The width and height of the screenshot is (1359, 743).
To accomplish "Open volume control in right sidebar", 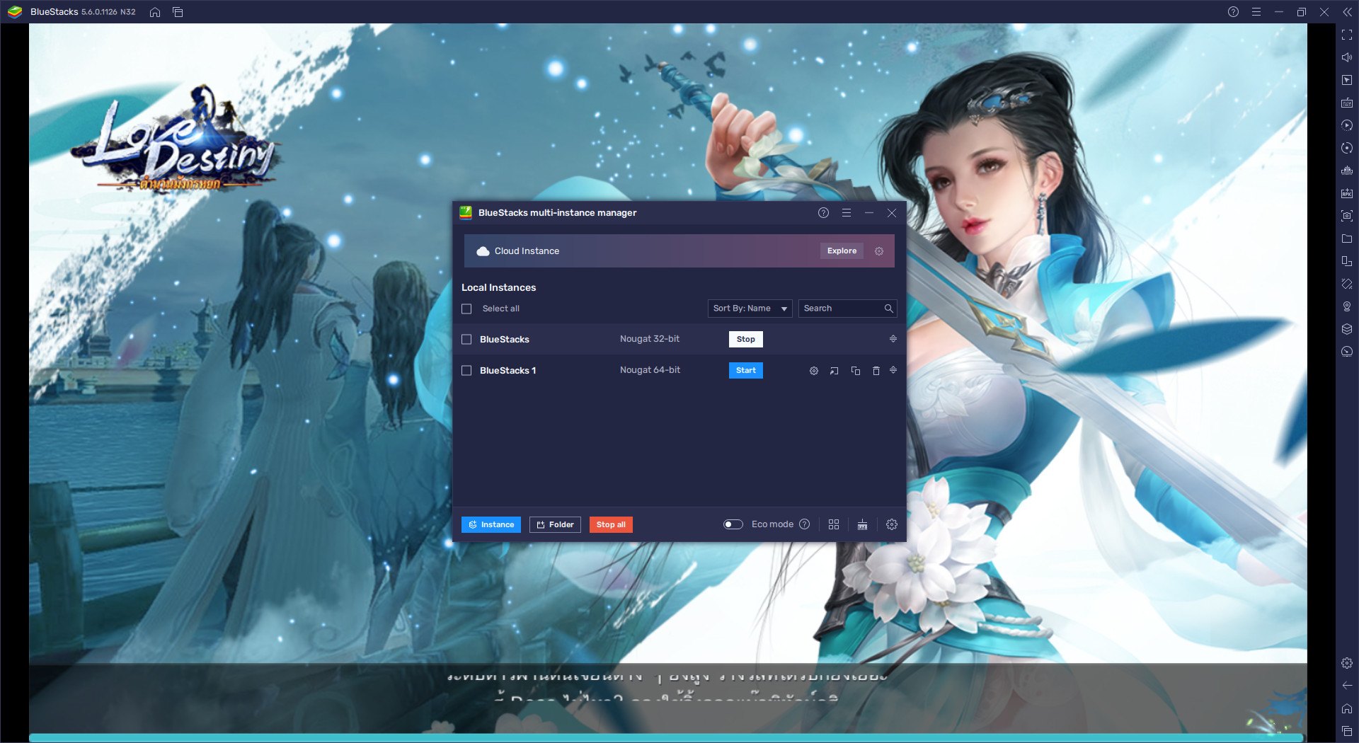I will pyautogui.click(x=1346, y=57).
